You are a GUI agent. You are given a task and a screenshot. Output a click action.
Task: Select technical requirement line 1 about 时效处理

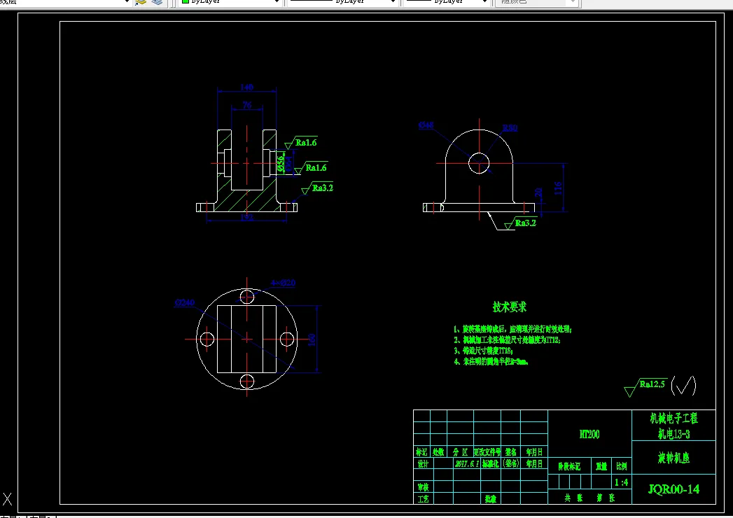point(512,329)
